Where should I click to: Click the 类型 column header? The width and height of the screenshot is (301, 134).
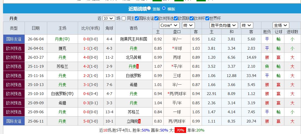point(14,28)
